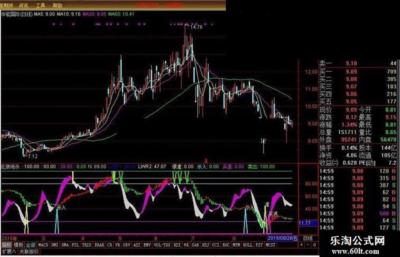Switch to the PSY indicator
Image resolution: width=400 pixels, height=257 pixels.
[259, 245]
